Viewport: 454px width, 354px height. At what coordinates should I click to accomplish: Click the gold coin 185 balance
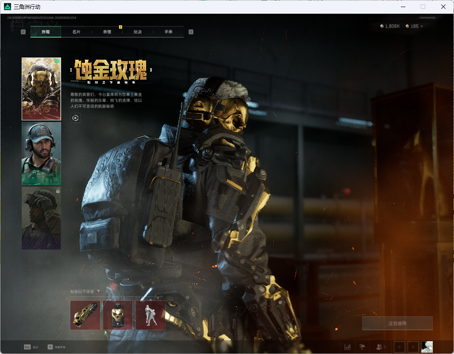[x=412, y=26]
